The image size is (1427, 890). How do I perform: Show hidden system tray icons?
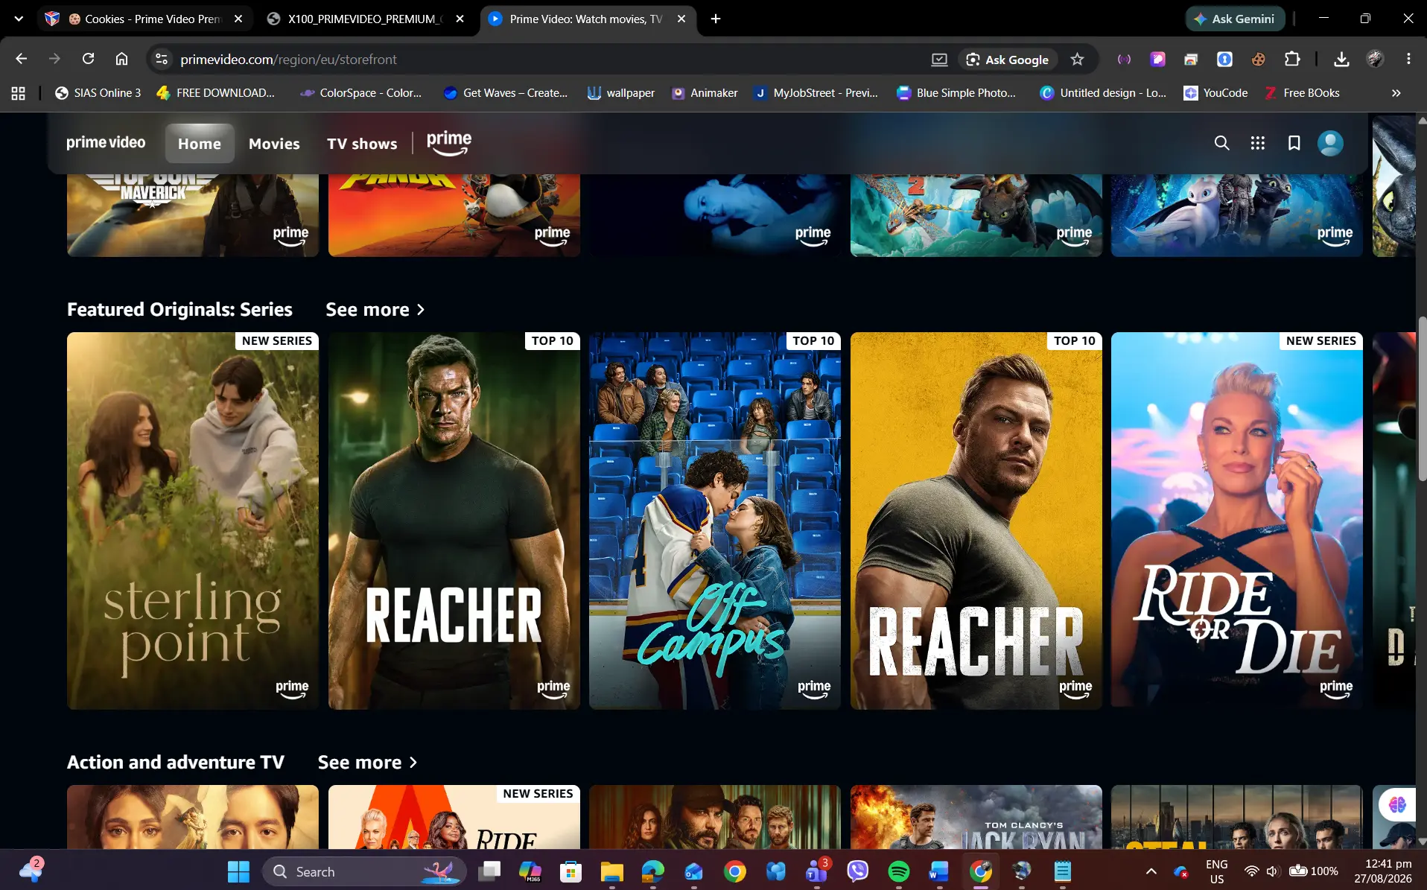(x=1151, y=871)
